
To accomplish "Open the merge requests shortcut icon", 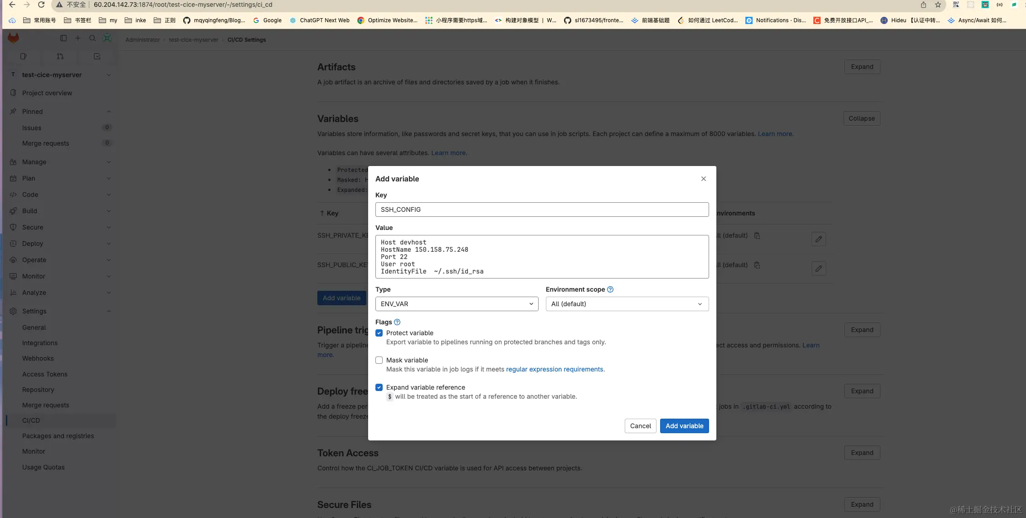I will (60, 57).
